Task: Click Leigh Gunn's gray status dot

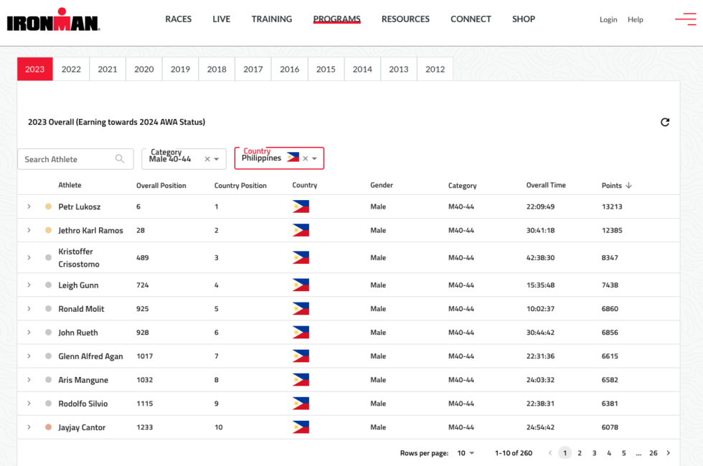Action: (49, 285)
